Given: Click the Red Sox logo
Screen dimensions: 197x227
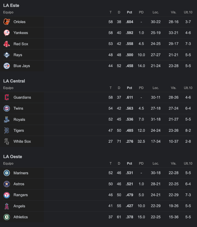Looking at the screenshot, I should click(7, 44).
